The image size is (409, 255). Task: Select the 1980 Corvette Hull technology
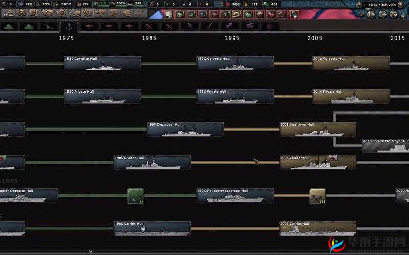point(102,63)
